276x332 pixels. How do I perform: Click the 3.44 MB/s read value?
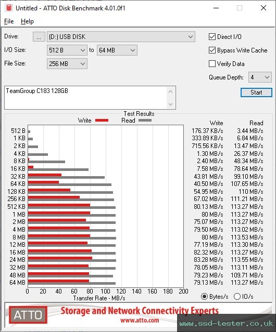(250, 131)
